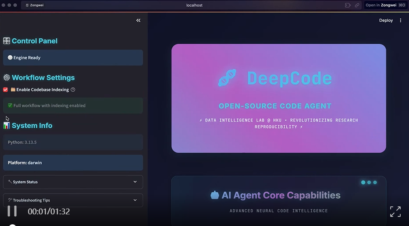
Task: Click the robot icon beside AI Agent Core Capabilities
Action: pos(215,195)
